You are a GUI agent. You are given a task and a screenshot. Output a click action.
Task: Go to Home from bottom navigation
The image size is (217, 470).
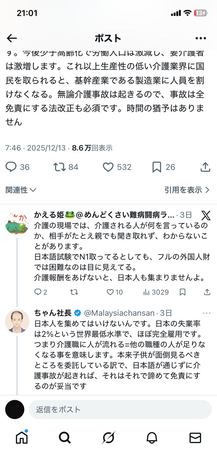[21, 438]
